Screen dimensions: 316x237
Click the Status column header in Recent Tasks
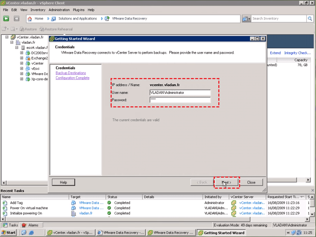[x=124, y=197]
